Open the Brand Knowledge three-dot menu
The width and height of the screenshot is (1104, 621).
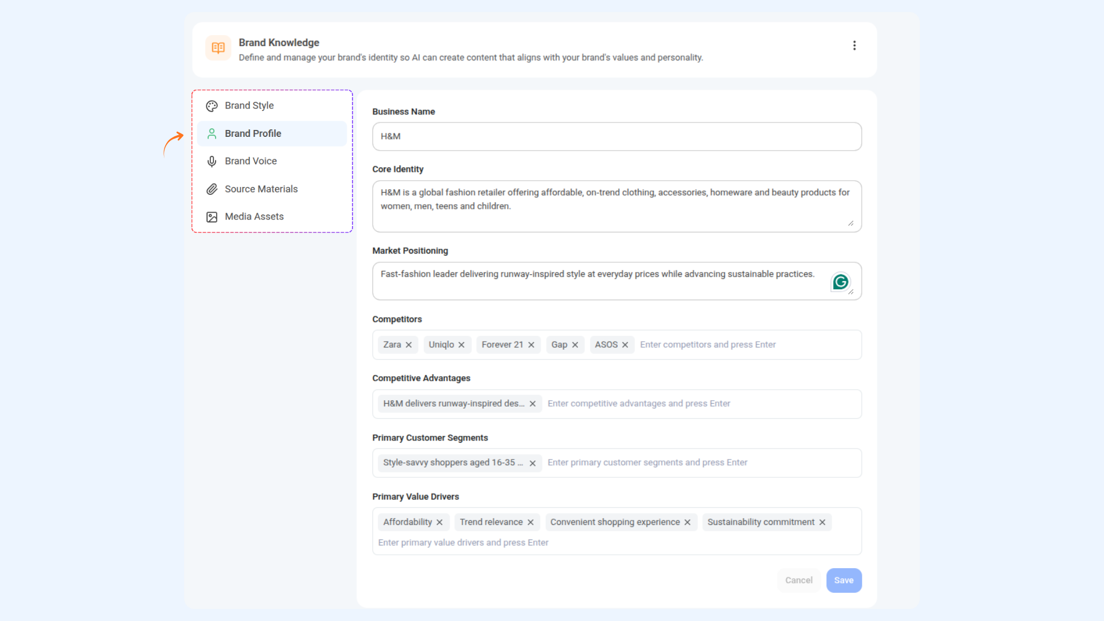[x=854, y=45]
